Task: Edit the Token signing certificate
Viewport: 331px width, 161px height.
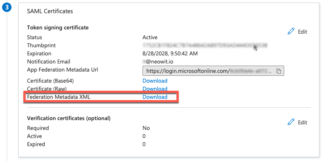Action: (x=297, y=32)
